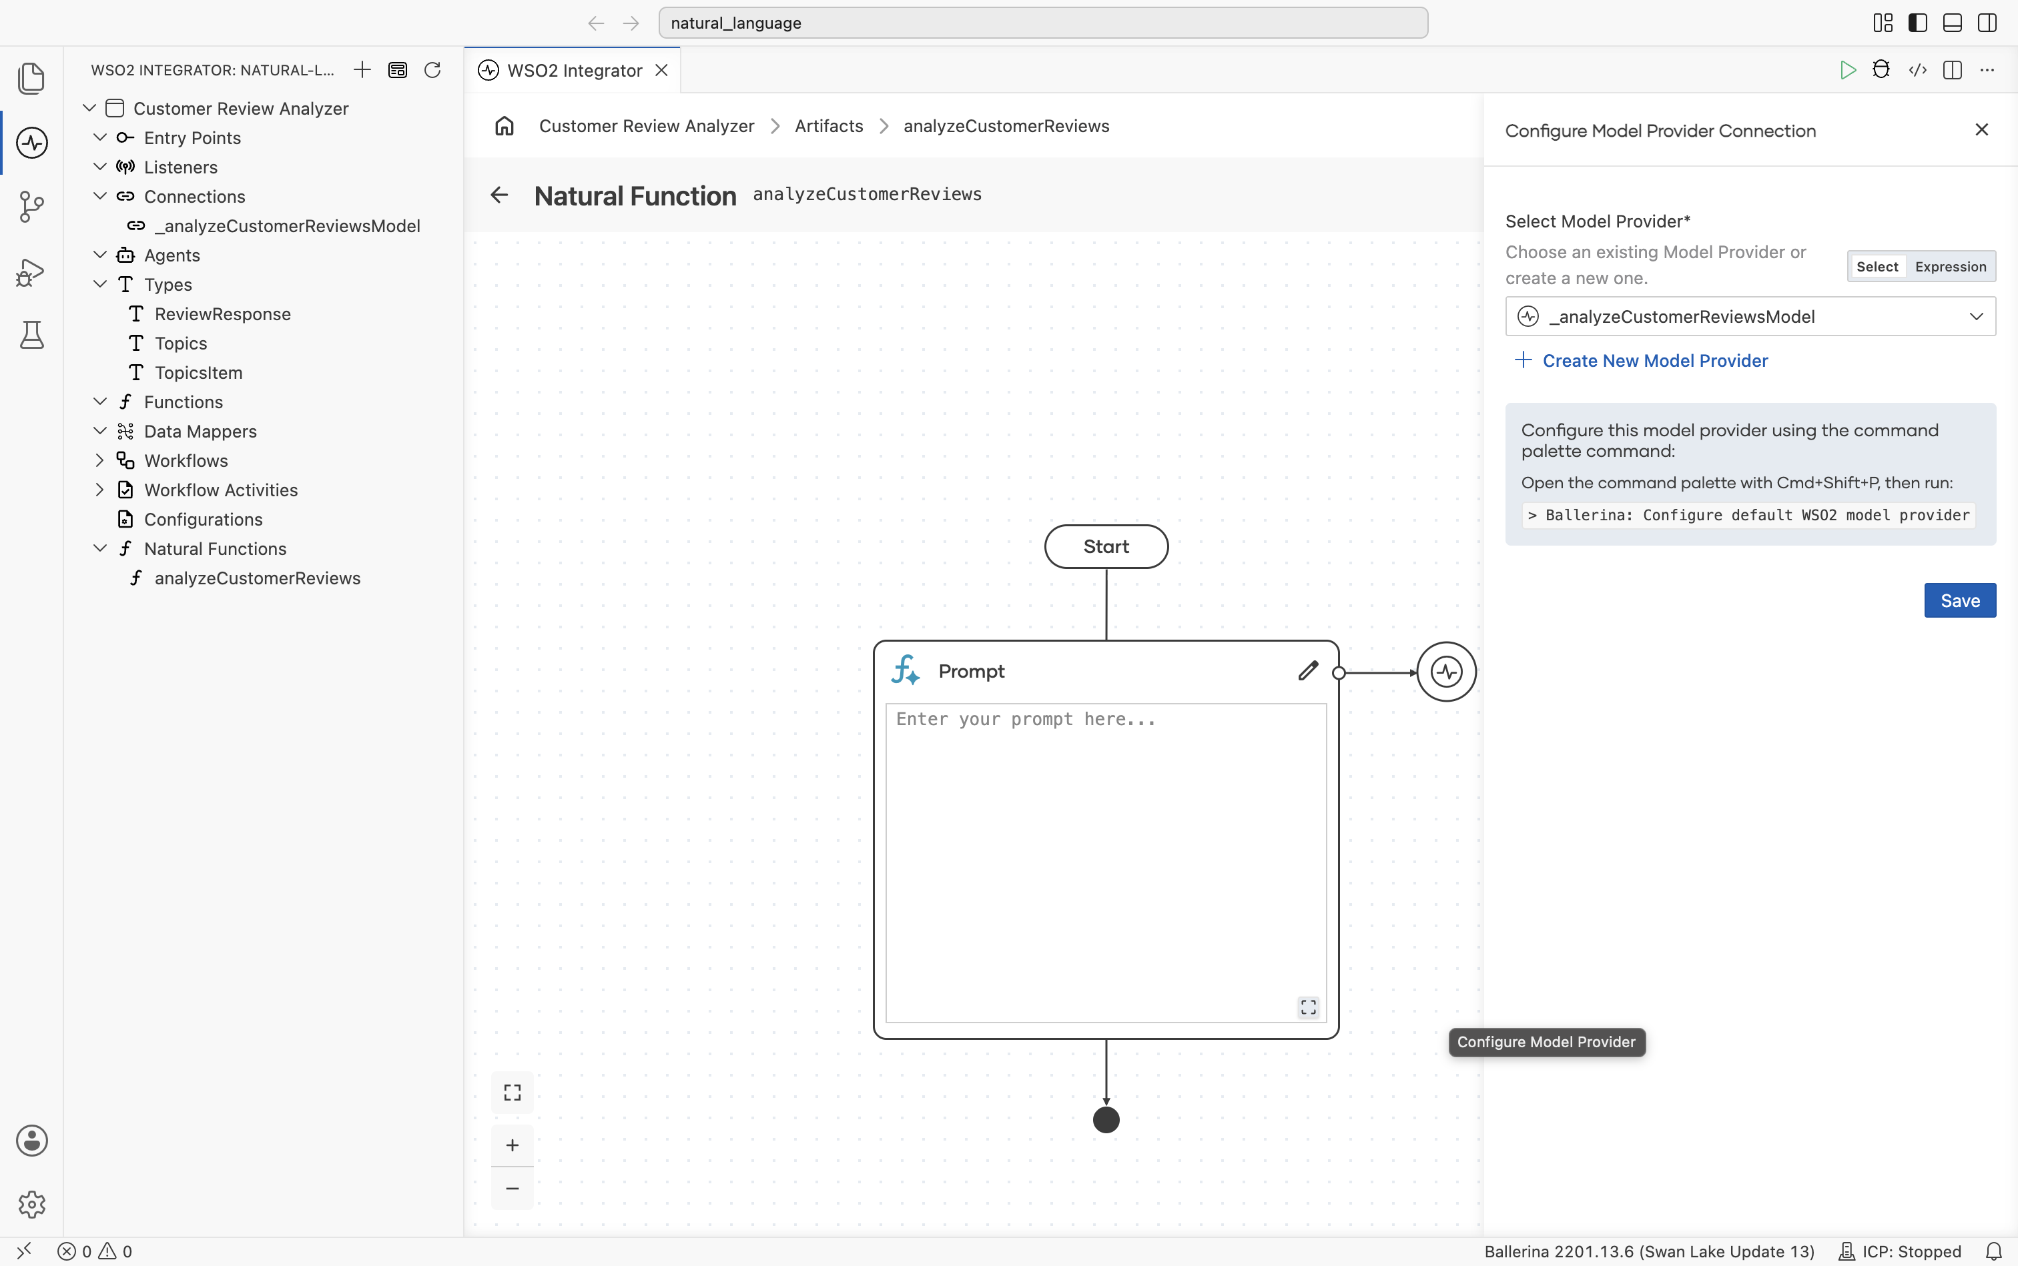Expand the Workflows section
This screenshot has width=2018, height=1266.
[x=99, y=460]
